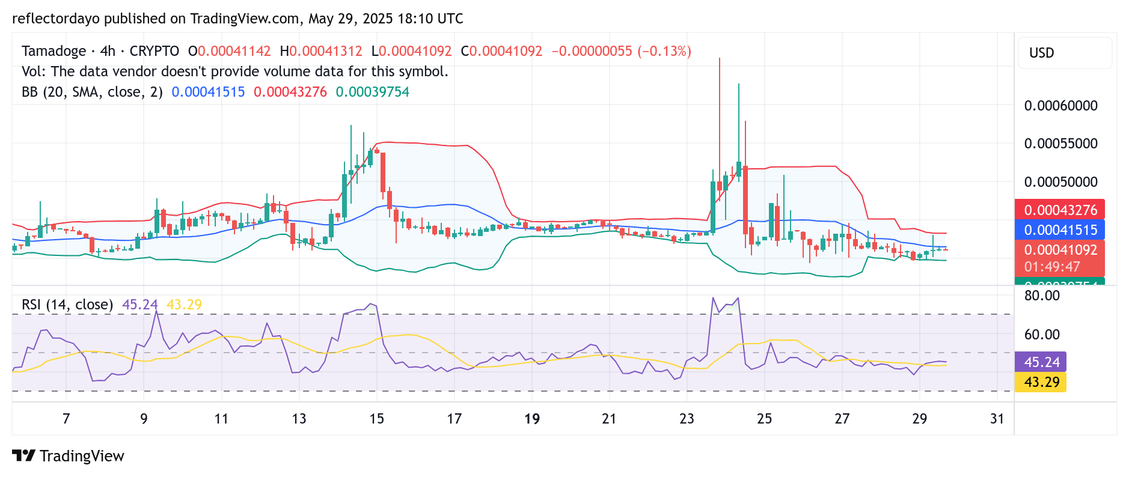The height and width of the screenshot is (477, 1129).
Task: Click the purple 45.24 RSI axis label
Action: (x=1041, y=362)
